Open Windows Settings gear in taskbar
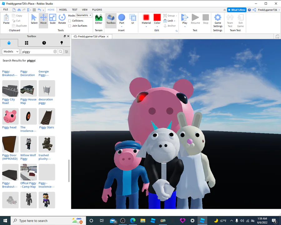 coord(192,221)
